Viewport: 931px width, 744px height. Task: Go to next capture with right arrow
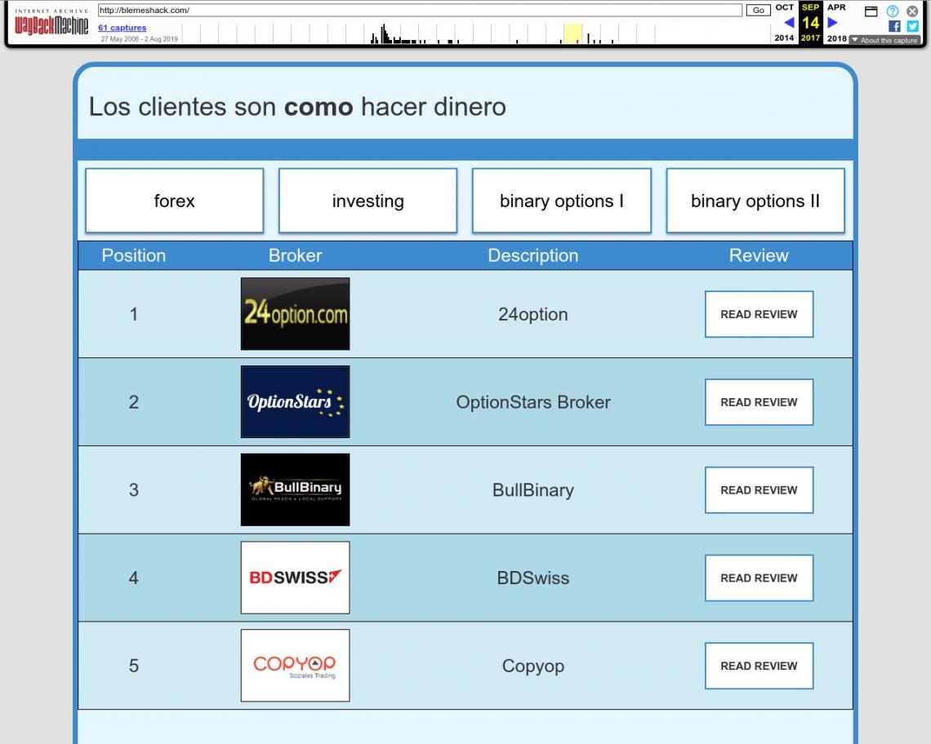click(x=832, y=23)
